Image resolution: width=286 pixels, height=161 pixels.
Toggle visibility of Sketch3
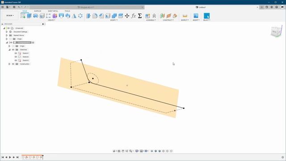coord(16,60)
